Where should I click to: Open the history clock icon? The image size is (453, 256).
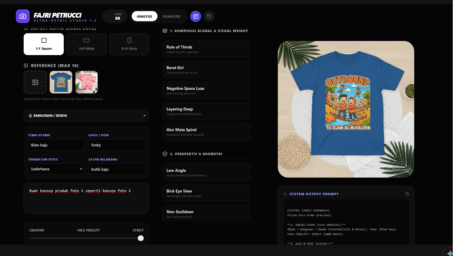pos(209,16)
